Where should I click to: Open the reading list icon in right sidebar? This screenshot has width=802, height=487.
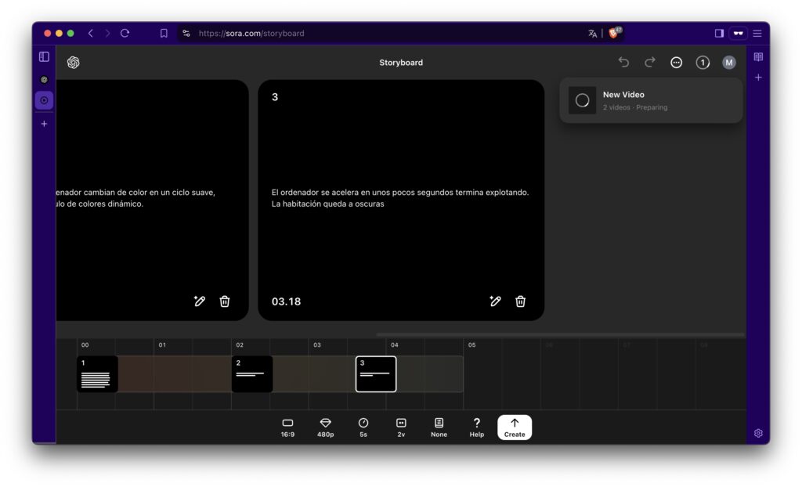pyautogui.click(x=758, y=57)
